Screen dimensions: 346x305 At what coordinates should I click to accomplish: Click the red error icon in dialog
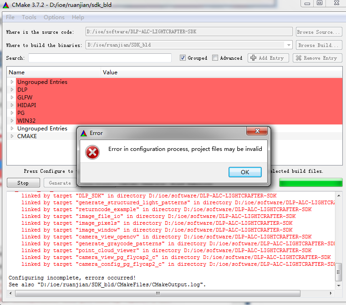click(92, 152)
